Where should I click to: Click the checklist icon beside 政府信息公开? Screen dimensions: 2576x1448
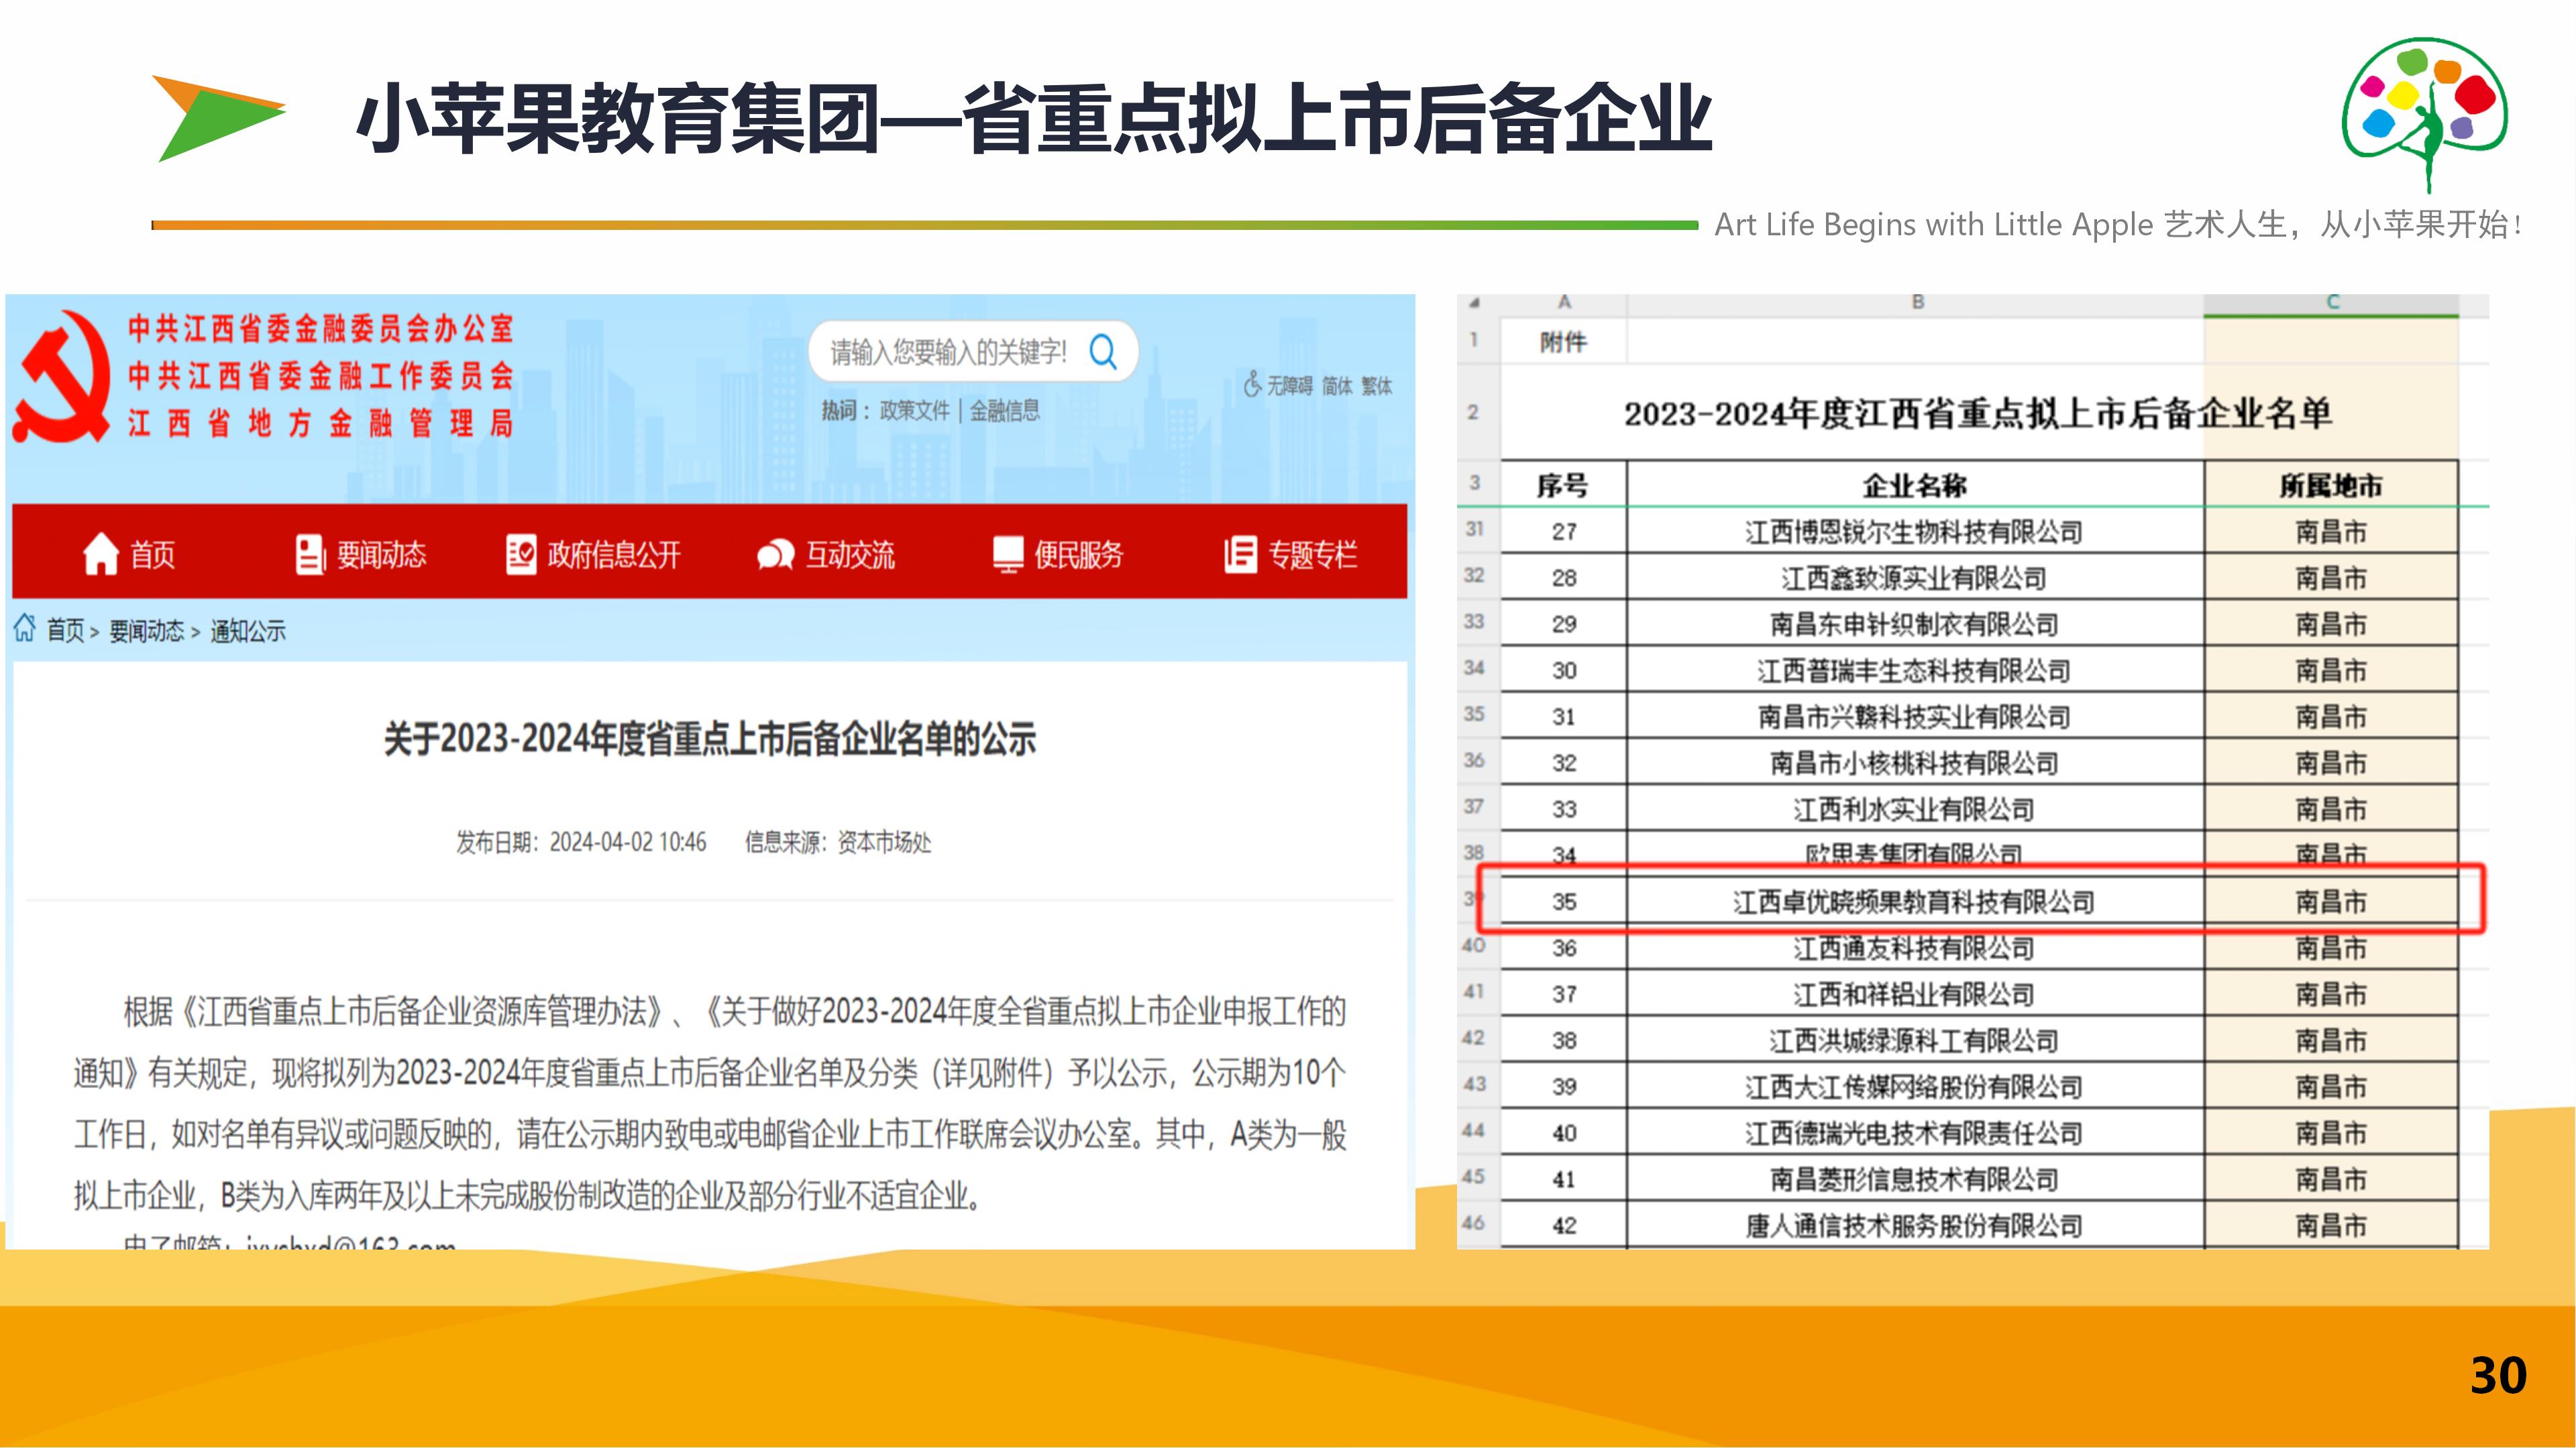click(x=521, y=554)
